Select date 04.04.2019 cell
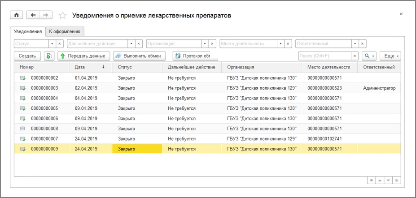This screenshot has width=416, height=198. 91,98
